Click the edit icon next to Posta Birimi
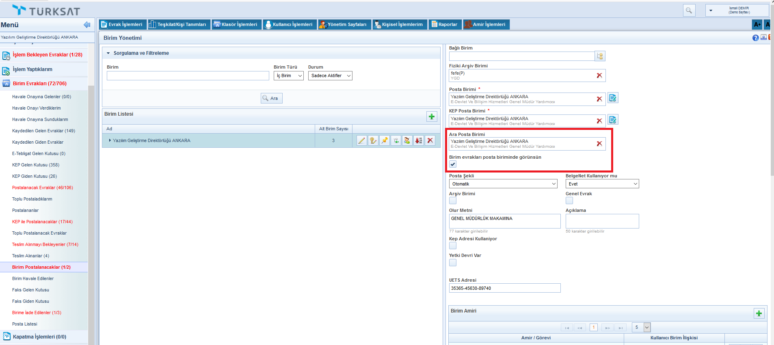The width and height of the screenshot is (774, 345). [x=613, y=98]
